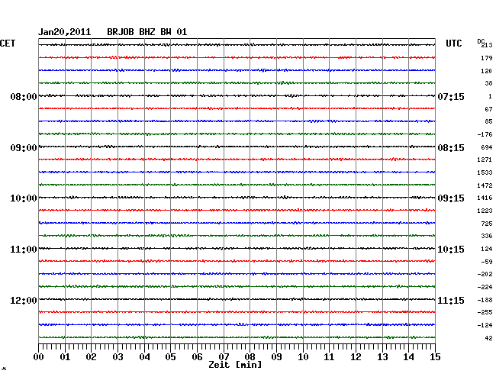Screen dimensions: 496x377
Task: Click the DC column header
Action: coord(481,41)
